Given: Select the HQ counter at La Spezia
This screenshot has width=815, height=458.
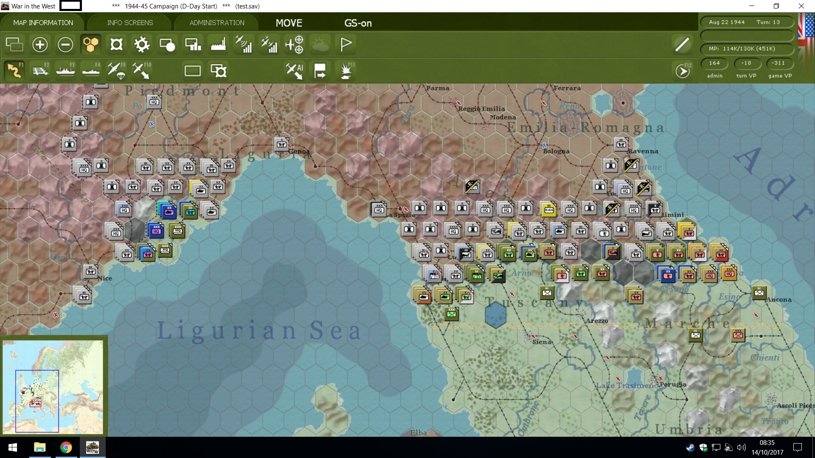Looking at the screenshot, I should point(379,209).
